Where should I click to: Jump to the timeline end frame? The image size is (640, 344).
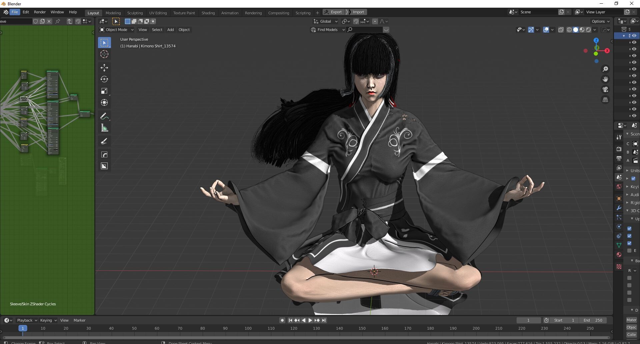[x=324, y=320]
